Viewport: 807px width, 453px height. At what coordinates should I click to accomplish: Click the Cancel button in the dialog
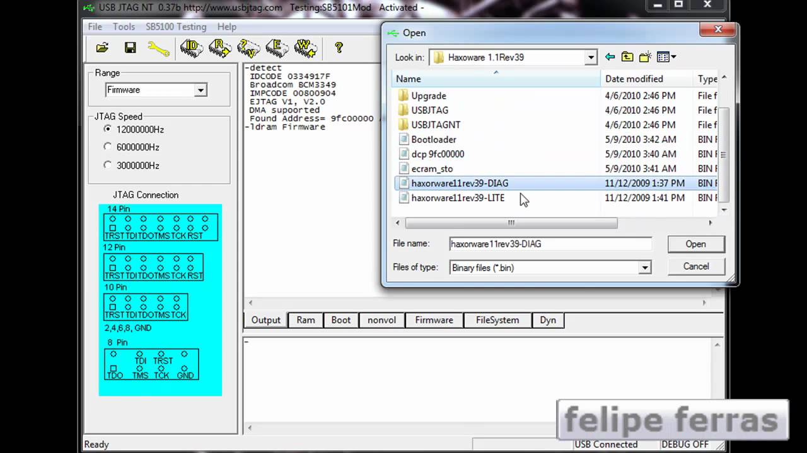(696, 267)
